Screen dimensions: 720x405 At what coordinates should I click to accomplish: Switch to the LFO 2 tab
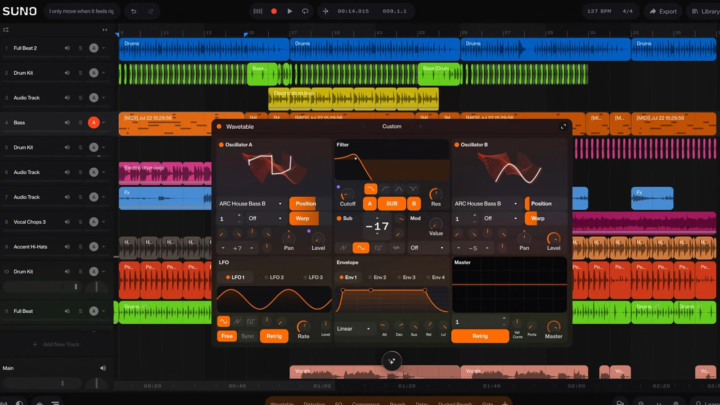[x=274, y=277]
